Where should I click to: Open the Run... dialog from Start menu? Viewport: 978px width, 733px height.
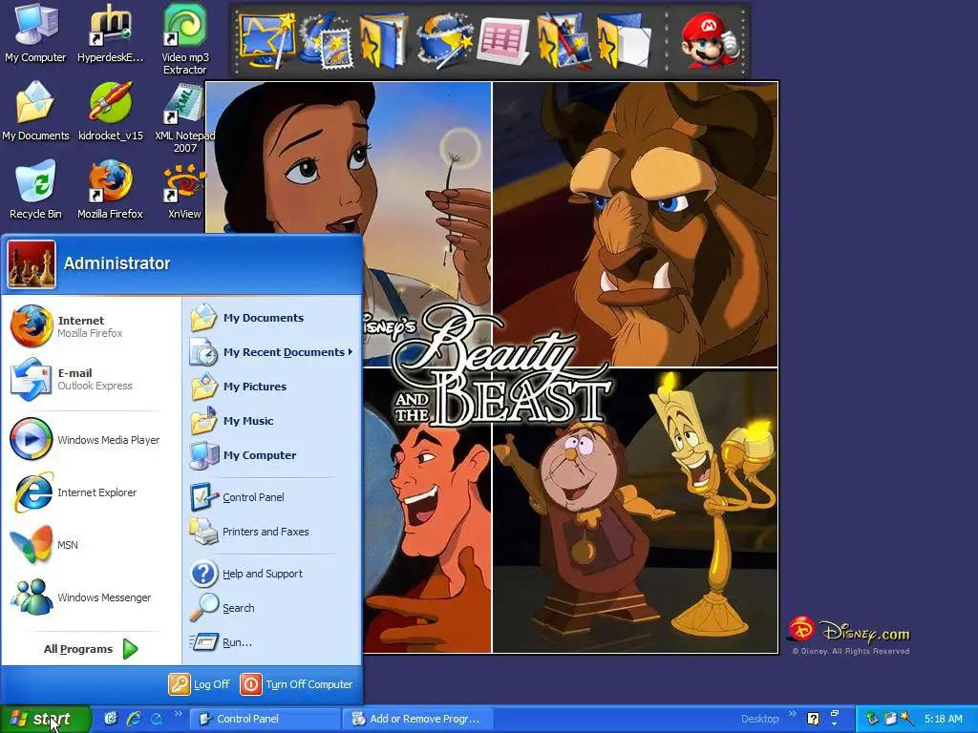pyautogui.click(x=271, y=642)
